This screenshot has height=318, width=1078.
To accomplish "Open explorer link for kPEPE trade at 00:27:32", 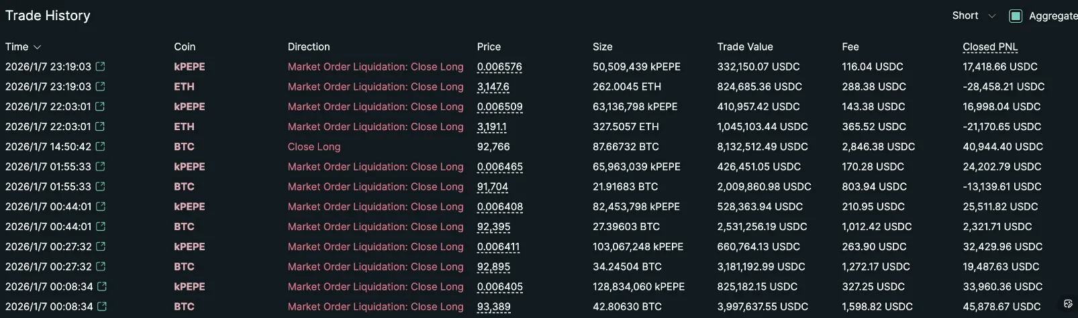I will tap(101, 246).
